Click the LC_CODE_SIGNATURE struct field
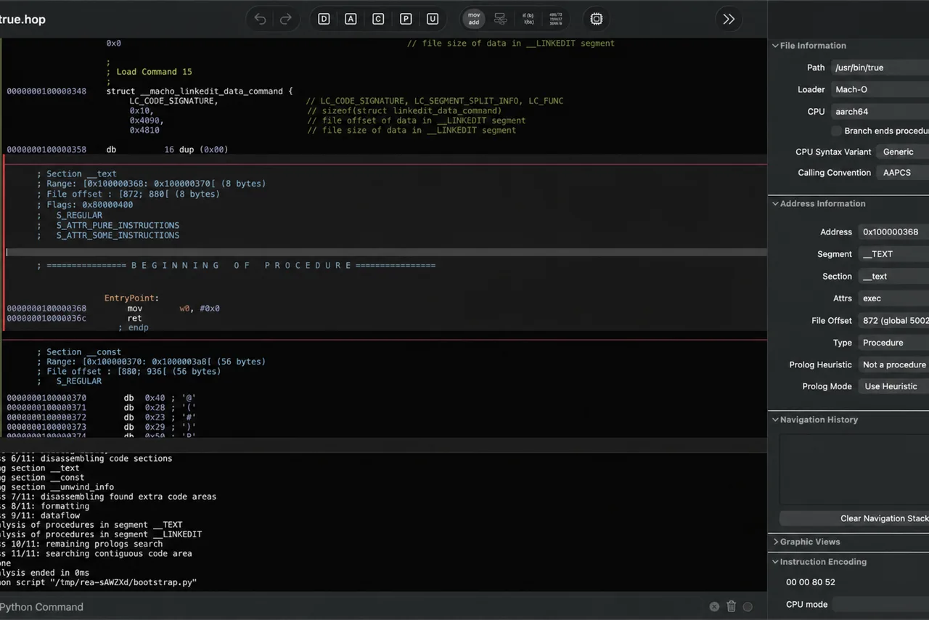This screenshot has width=929, height=620. coord(173,101)
